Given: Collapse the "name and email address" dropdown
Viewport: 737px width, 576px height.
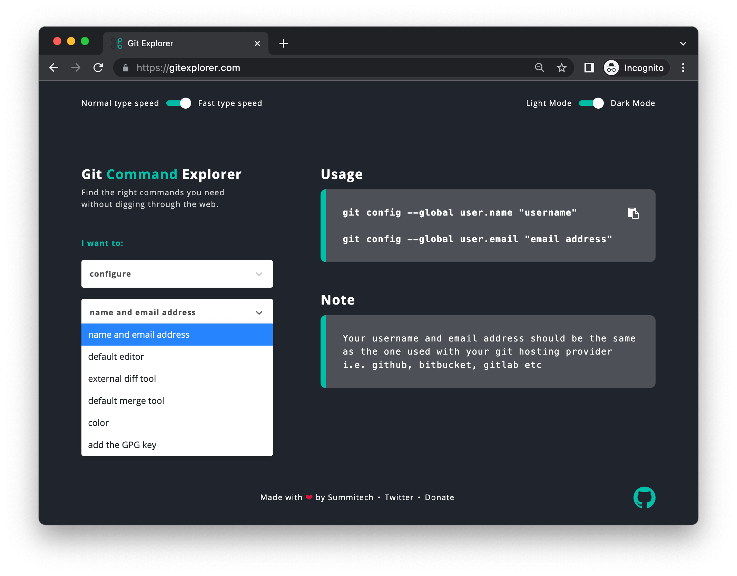Looking at the screenshot, I should (x=177, y=312).
